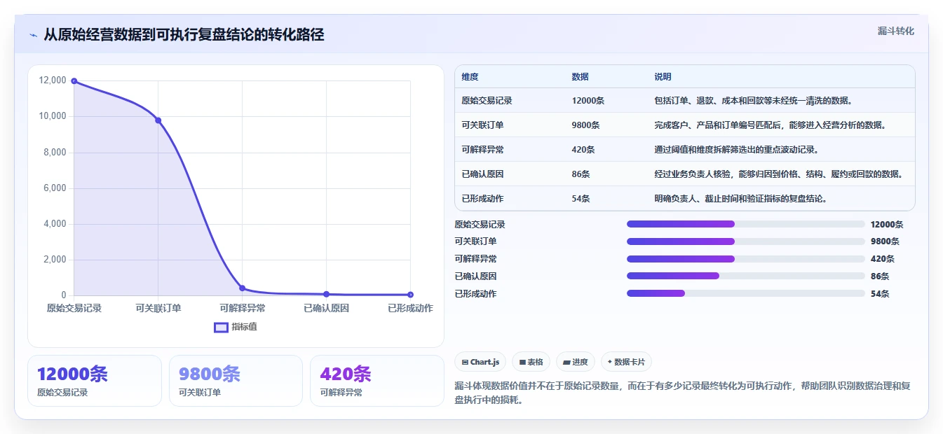943x434 pixels.
Task: Click the description starting 明确负责人、截止时间
Action: pos(740,198)
